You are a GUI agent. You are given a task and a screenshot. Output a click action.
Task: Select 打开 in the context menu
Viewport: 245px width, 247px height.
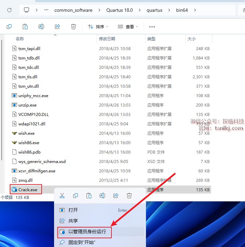click(x=73, y=210)
